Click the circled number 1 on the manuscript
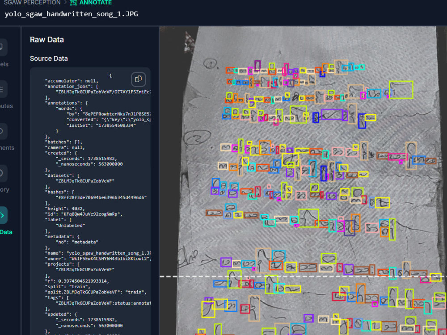Image resolution: width=447 pixels, height=335 pixels. pos(211,64)
